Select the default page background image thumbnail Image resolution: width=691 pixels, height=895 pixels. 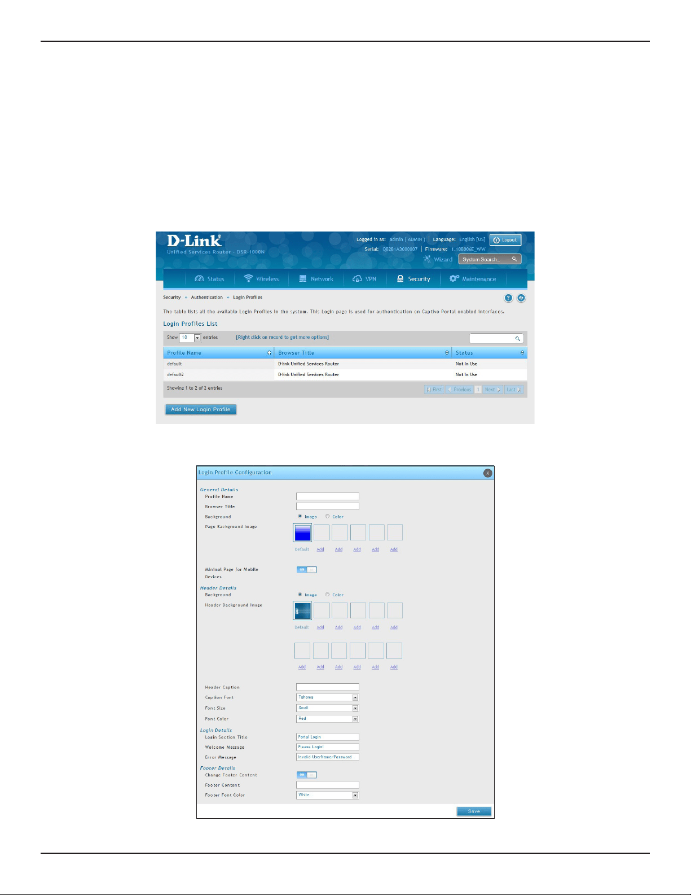pos(303,532)
